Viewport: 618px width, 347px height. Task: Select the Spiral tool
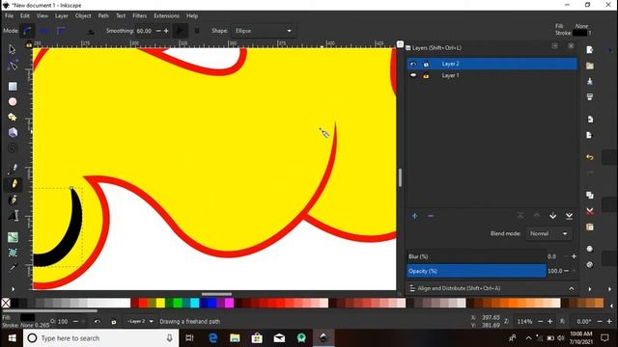[x=13, y=148]
